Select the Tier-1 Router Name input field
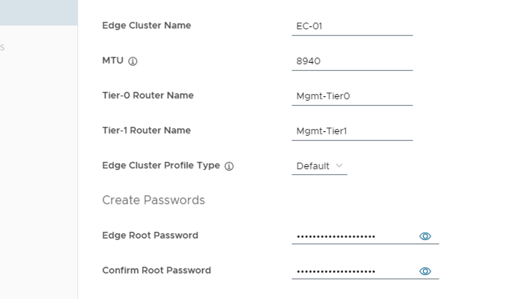The height and width of the screenshot is (299, 510). coord(352,131)
